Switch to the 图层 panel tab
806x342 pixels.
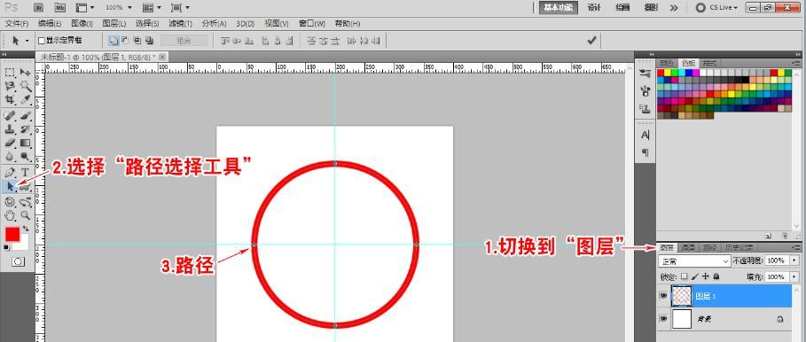tap(667, 247)
